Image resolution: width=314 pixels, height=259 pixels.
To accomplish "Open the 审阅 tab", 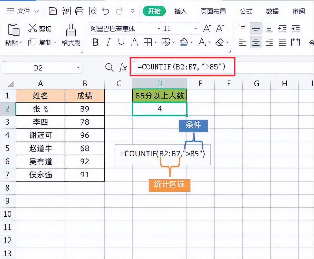I will coord(298,11).
